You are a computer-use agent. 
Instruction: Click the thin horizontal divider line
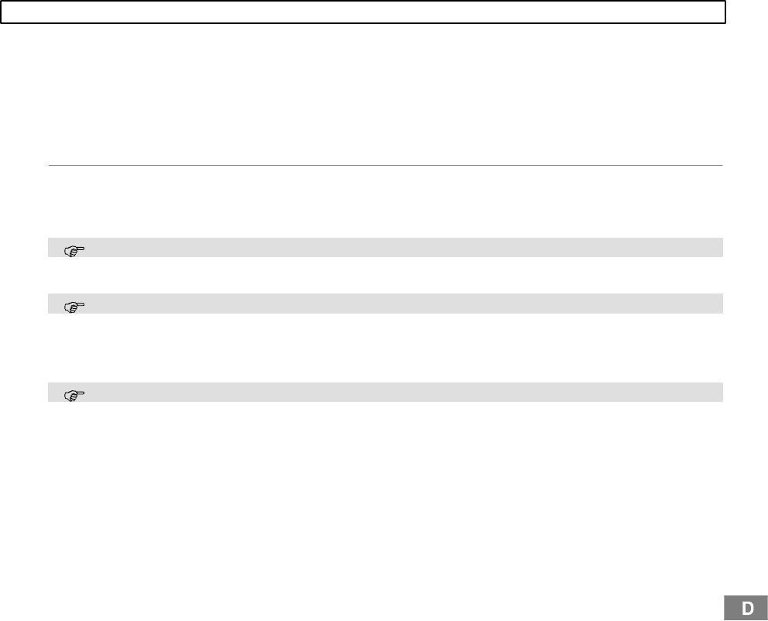(386, 166)
